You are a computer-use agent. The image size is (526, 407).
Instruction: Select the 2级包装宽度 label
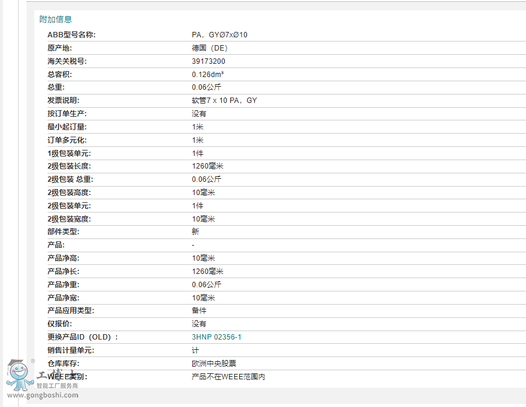click(69, 219)
